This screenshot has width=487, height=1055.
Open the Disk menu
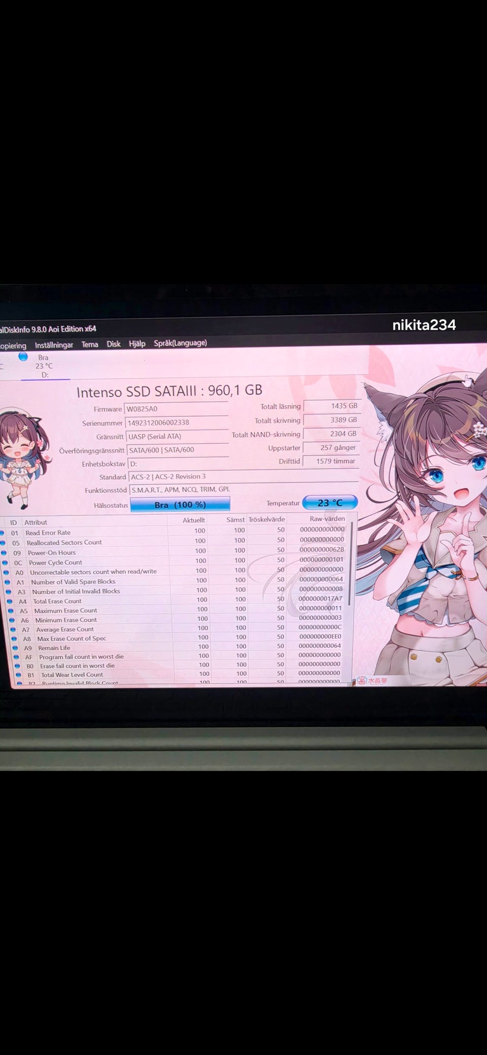(114, 344)
